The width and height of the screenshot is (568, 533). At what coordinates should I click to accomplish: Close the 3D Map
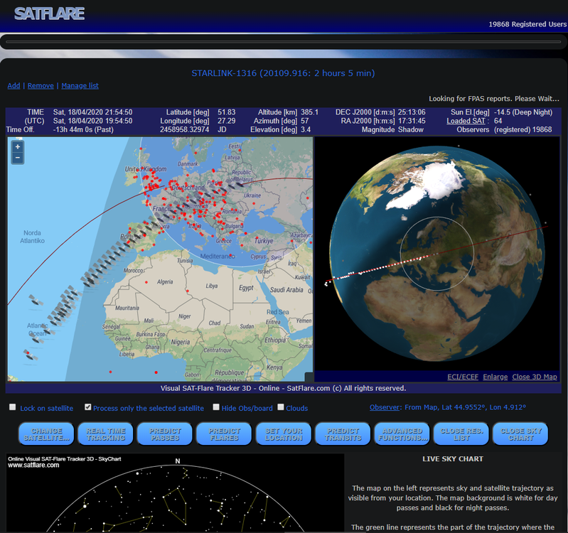(x=535, y=377)
